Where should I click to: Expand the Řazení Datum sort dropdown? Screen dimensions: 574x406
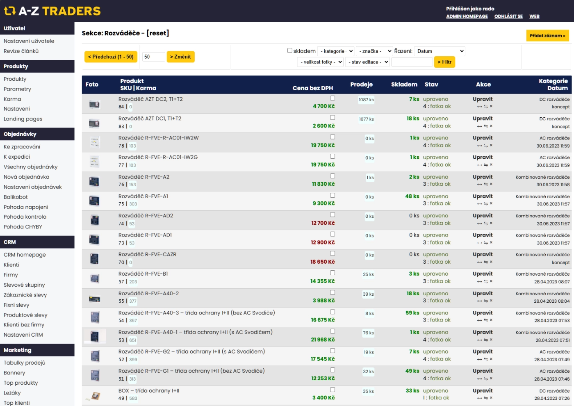pyautogui.click(x=440, y=51)
